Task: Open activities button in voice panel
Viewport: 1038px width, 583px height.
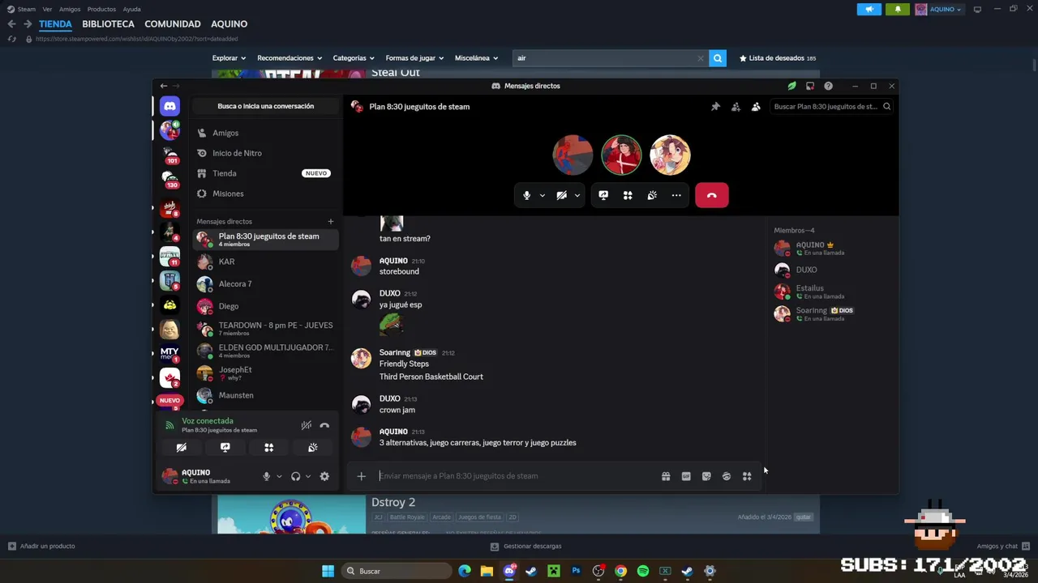Action: [269, 447]
